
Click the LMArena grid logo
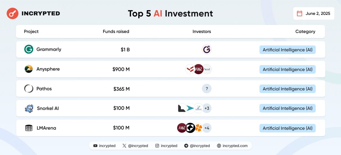[29, 128]
